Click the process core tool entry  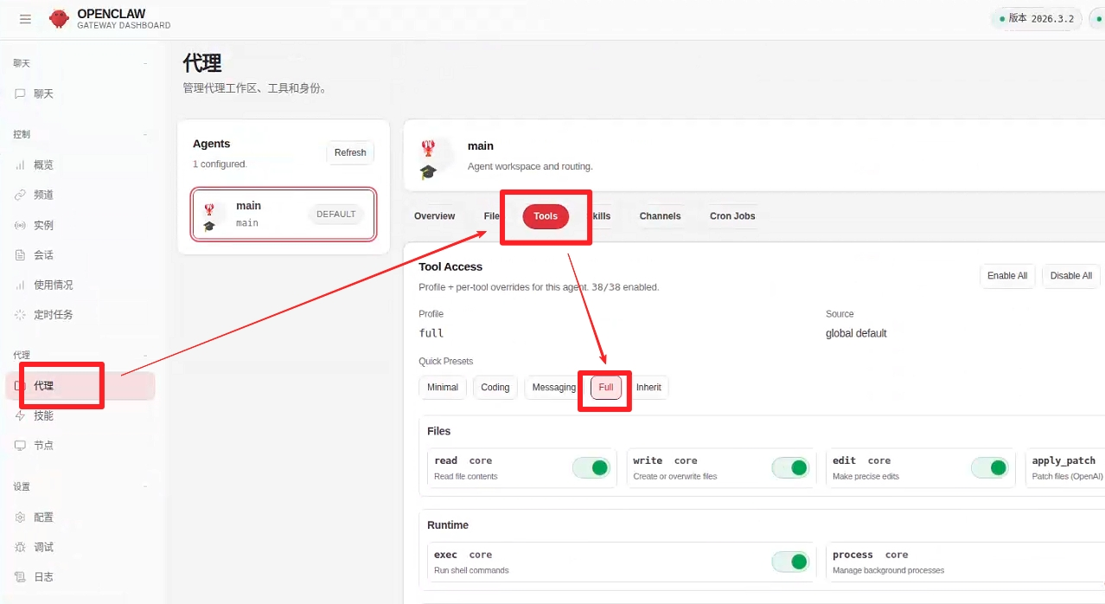pos(964,562)
